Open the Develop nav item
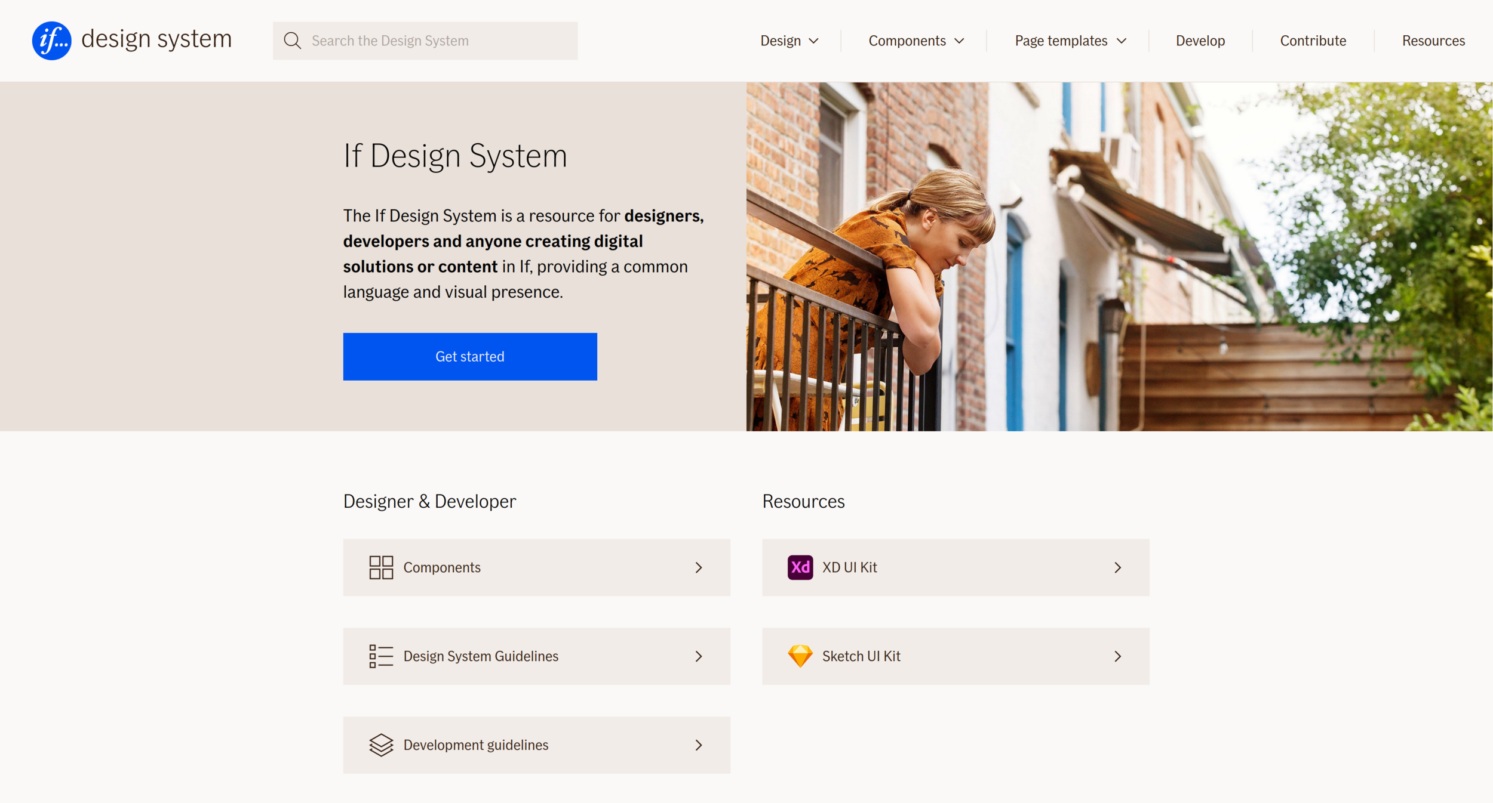Viewport: 1493px width, 803px height. 1200,41
